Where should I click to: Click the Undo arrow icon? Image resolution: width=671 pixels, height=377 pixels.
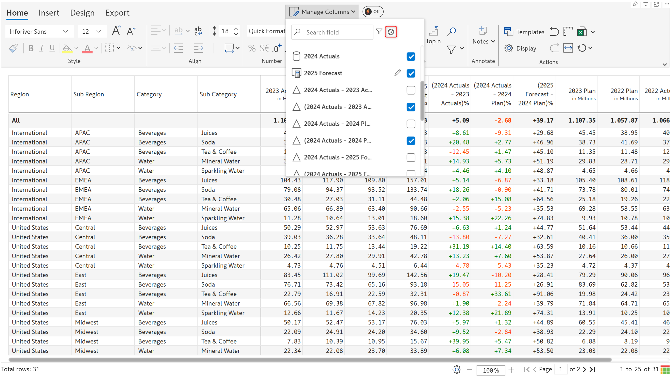(x=554, y=32)
